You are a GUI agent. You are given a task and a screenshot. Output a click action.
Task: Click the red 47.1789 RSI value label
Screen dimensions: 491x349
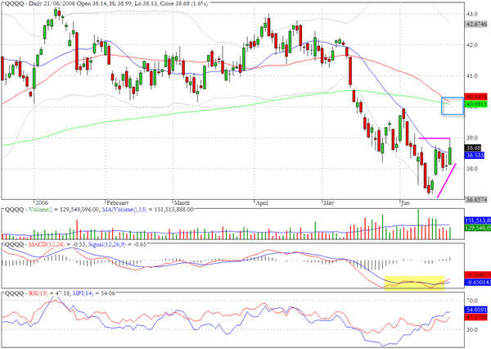pyautogui.click(x=476, y=317)
